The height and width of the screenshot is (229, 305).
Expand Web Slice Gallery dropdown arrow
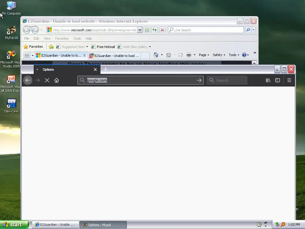pyautogui.click(x=150, y=47)
